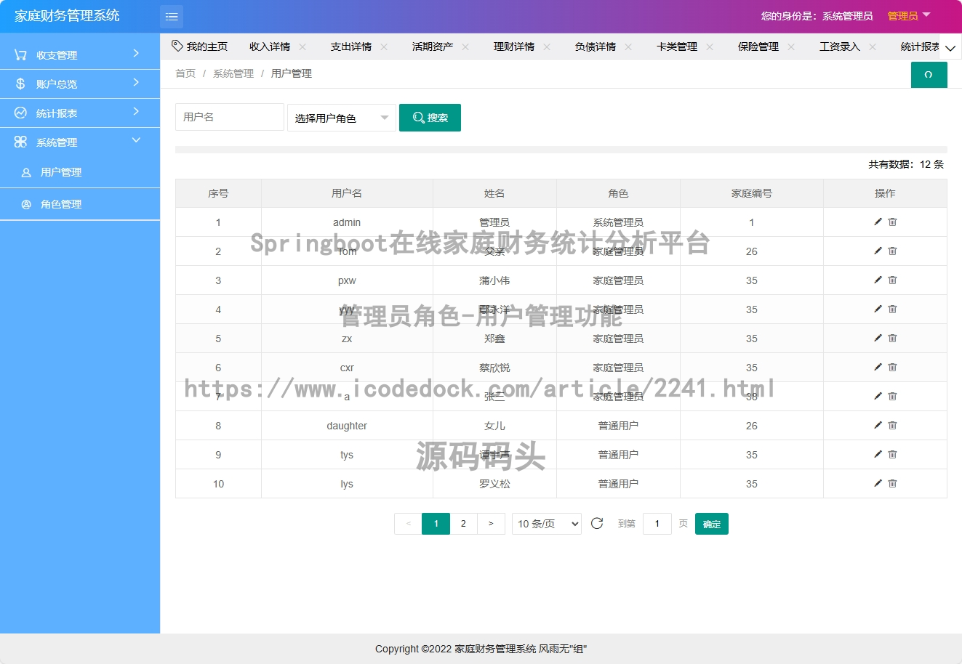Click the 搜索 search button
The width and height of the screenshot is (962, 664).
pos(430,118)
